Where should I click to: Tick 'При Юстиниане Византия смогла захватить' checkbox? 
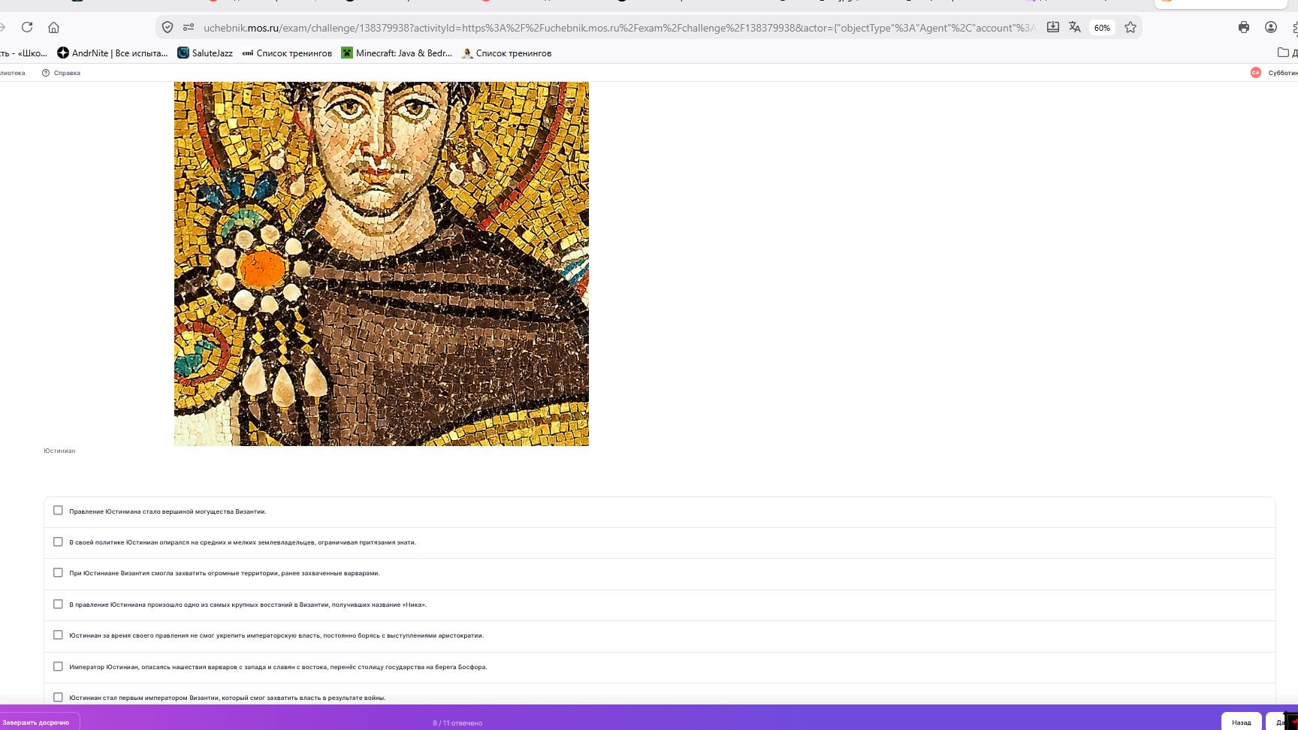click(x=58, y=572)
